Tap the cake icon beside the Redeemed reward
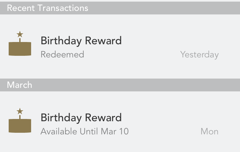The width and height of the screenshot is (240, 152). (20, 43)
